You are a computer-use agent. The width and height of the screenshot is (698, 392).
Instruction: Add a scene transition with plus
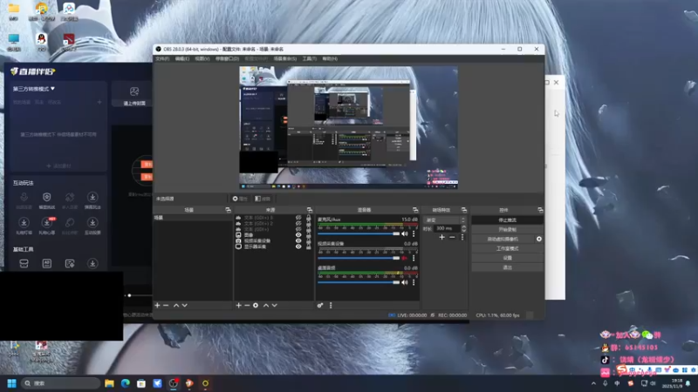(441, 237)
